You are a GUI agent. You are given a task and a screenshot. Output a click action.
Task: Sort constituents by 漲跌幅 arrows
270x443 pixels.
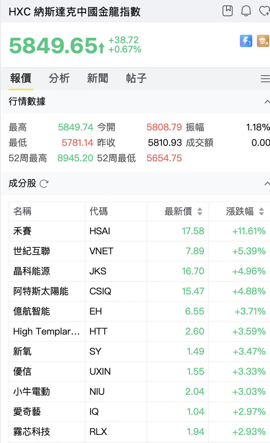point(262,211)
